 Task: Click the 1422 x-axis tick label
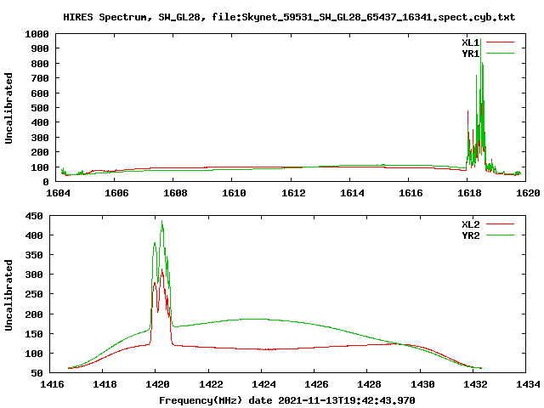[x=211, y=385]
